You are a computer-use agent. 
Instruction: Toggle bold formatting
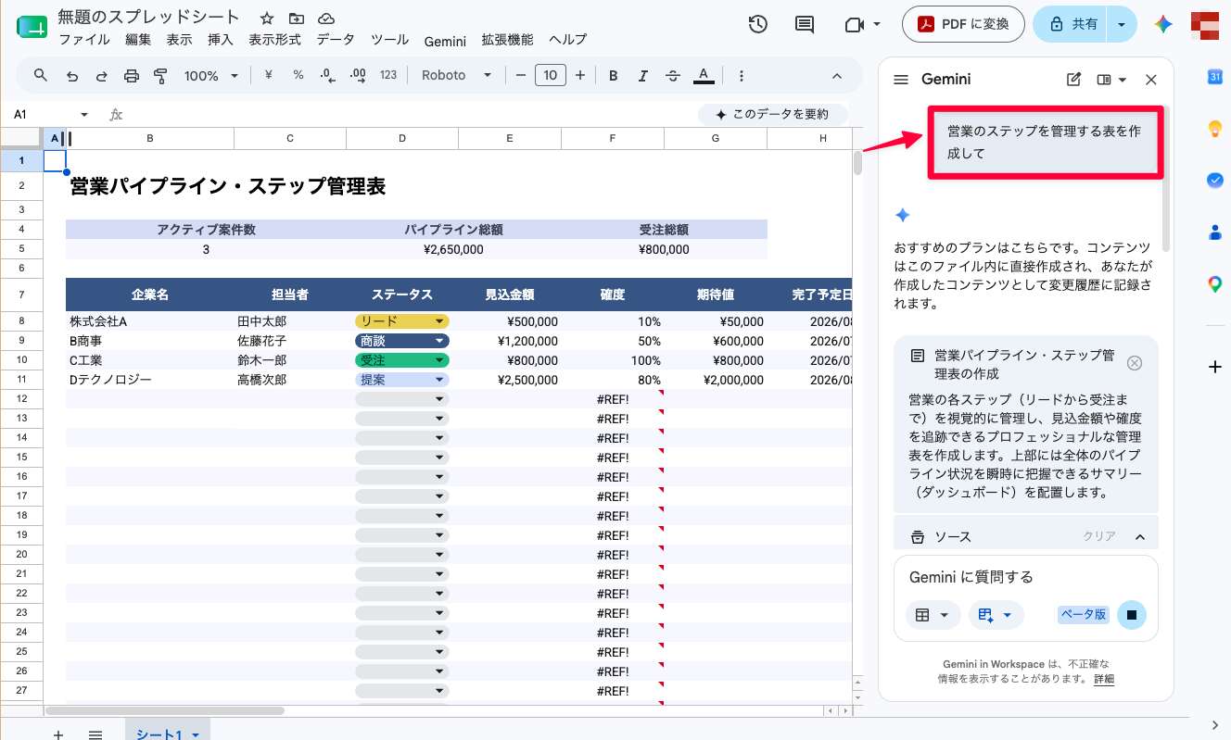click(613, 76)
